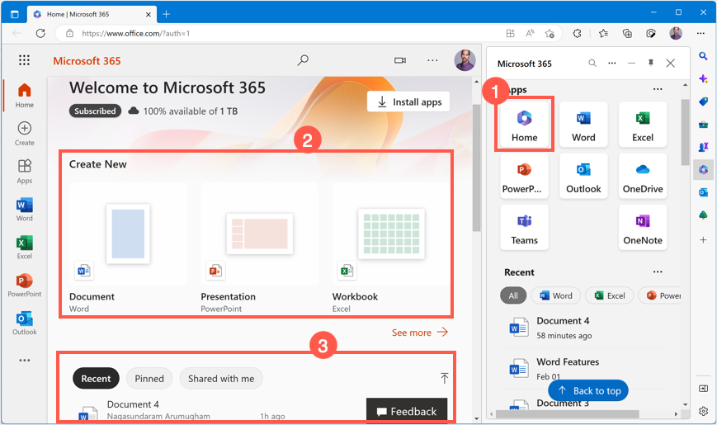Viewport: 717px width, 425px height.
Task: Open Edge sidebar Search icon
Action: click(703, 56)
